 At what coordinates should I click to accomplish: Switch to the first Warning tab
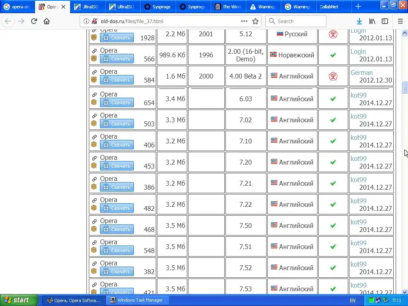[x=263, y=7]
